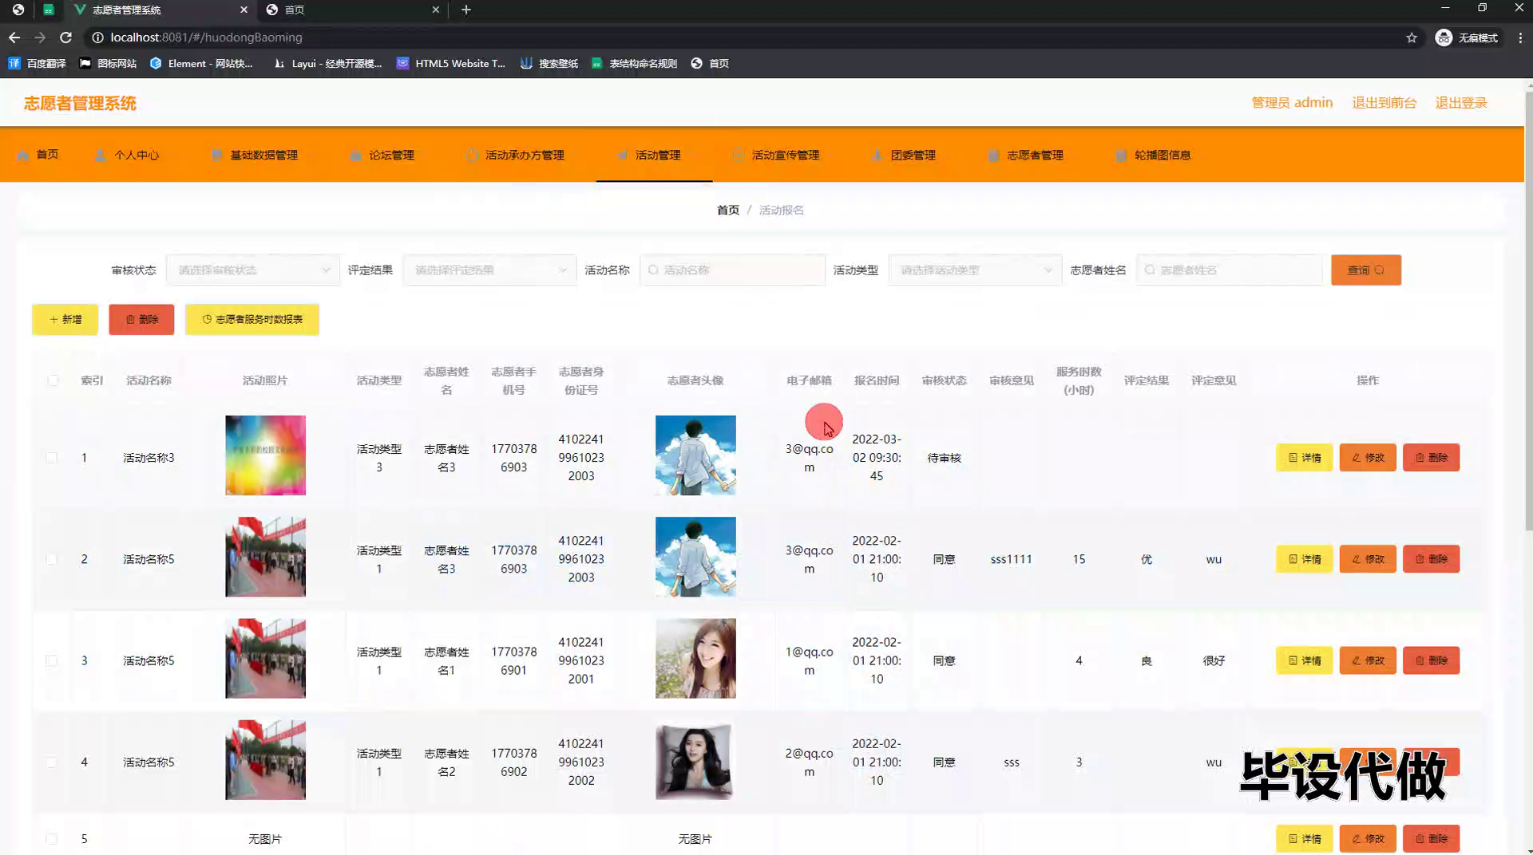The image size is (1533, 855).
Task: Open 活动宣传管理 menu
Action: (x=776, y=155)
